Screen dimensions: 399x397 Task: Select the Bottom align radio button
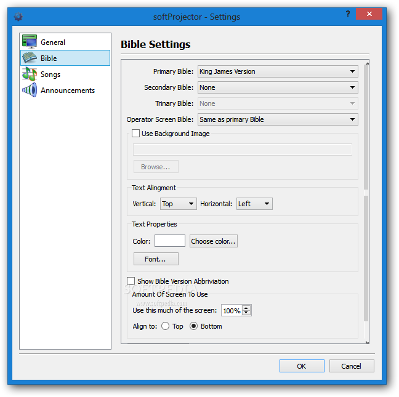point(193,326)
